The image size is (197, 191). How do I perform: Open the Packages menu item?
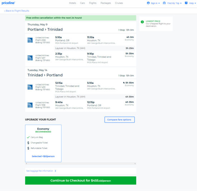coord(106,3)
